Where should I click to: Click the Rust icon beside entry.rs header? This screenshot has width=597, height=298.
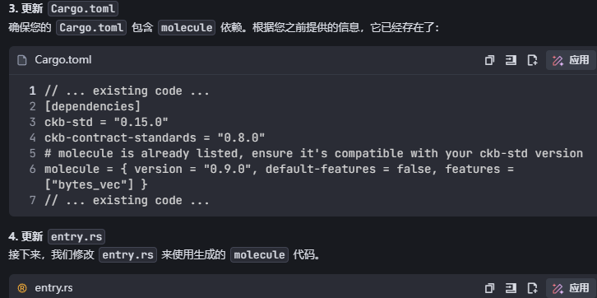click(x=22, y=288)
